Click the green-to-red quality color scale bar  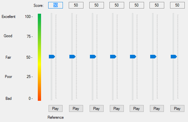pyautogui.click(x=39, y=57)
